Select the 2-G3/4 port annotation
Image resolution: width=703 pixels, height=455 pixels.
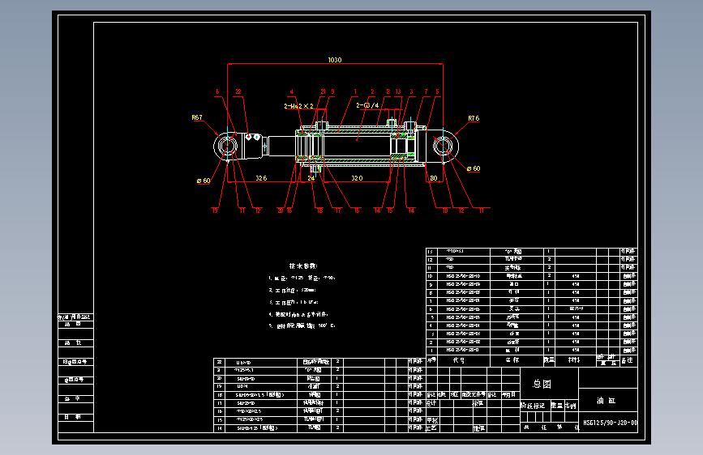(x=367, y=105)
